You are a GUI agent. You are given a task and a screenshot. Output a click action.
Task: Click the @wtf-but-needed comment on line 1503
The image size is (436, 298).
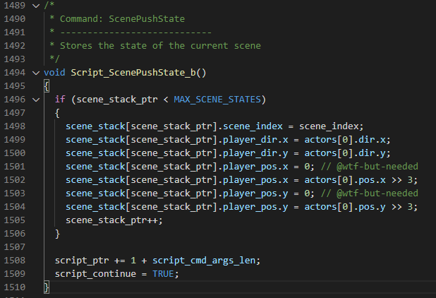click(x=370, y=193)
